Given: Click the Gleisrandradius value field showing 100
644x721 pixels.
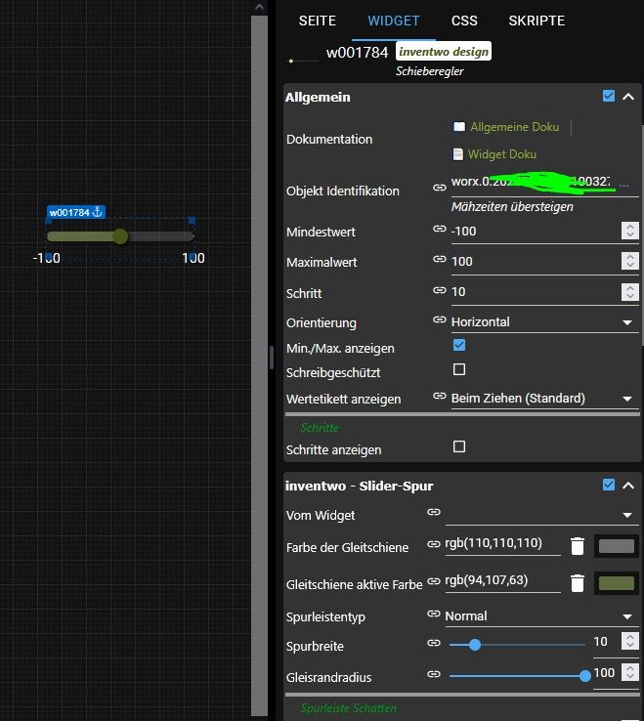Looking at the screenshot, I should pyautogui.click(x=606, y=673).
